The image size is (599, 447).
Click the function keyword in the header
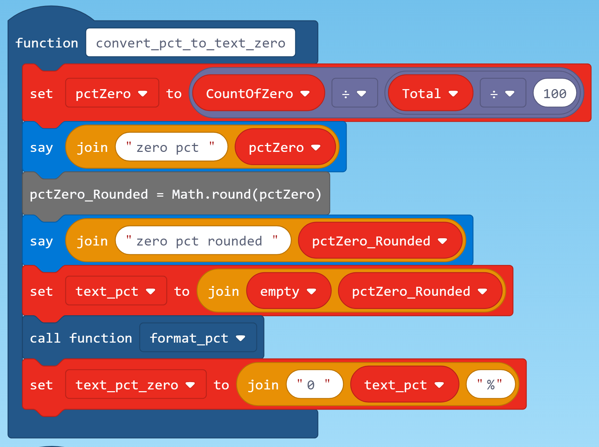tap(47, 43)
